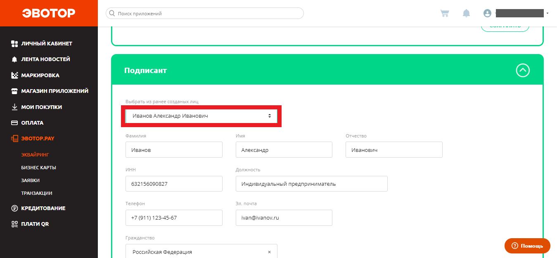
Task: Click the ИНН input field
Action: tap(174, 184)
